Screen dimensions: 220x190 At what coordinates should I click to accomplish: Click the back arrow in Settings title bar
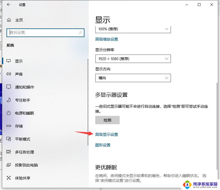[x=9, y=5]
